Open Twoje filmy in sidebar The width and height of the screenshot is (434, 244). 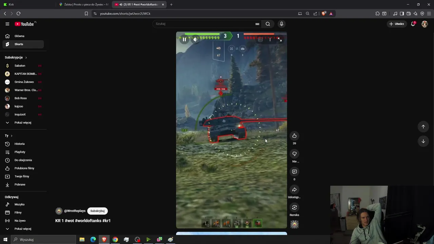coord(23,176)
